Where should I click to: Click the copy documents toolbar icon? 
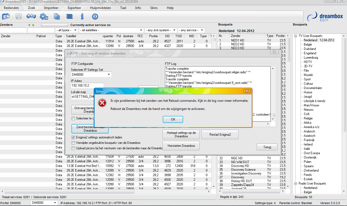click(x=57, y=17)
